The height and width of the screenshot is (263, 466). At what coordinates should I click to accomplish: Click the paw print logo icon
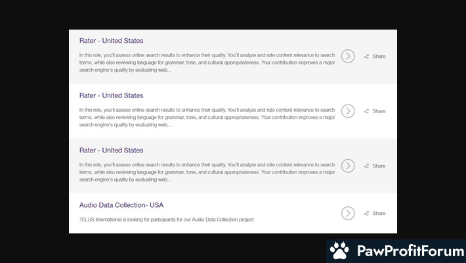(339, 251)
